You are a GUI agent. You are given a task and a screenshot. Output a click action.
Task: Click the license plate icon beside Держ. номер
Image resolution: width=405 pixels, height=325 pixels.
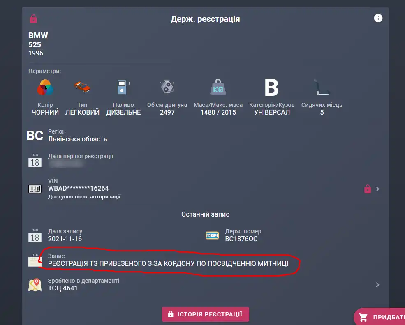tap(212, 235)
